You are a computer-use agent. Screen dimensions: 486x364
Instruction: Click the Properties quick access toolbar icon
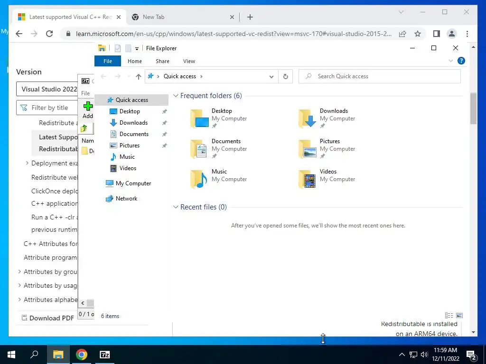[x=118, y=48]
